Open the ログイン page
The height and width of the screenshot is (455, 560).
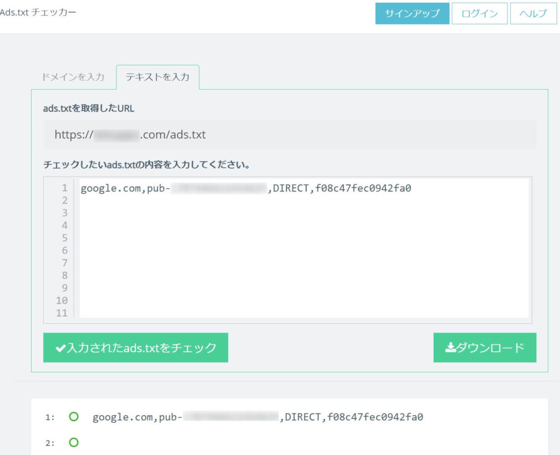479,14
